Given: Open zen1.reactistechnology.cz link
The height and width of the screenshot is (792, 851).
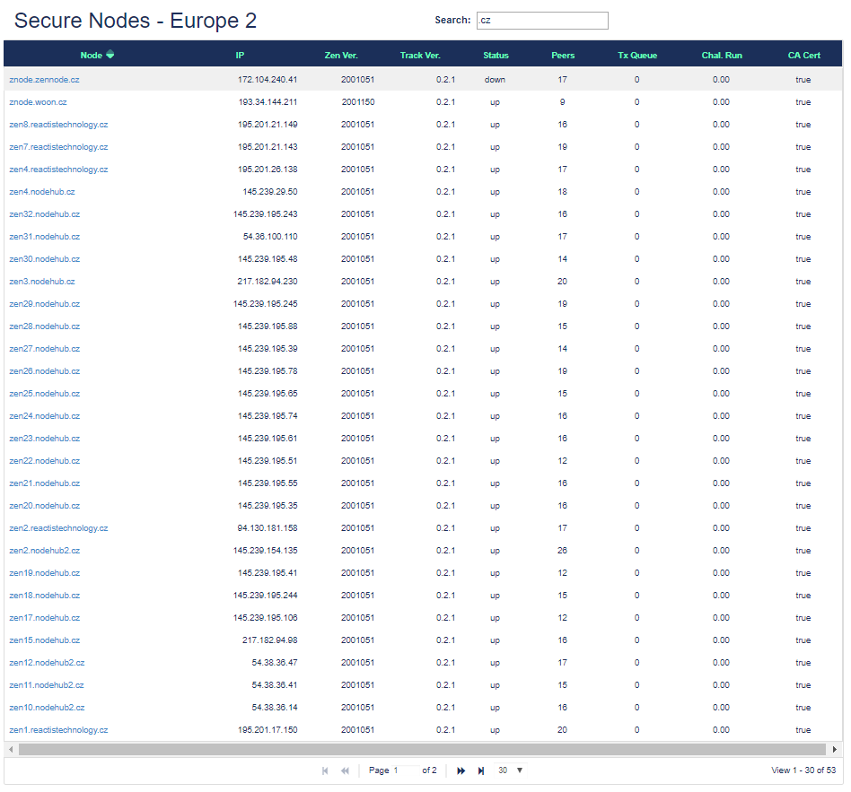Looking at the screenshot, I should (x=58, y=729).
